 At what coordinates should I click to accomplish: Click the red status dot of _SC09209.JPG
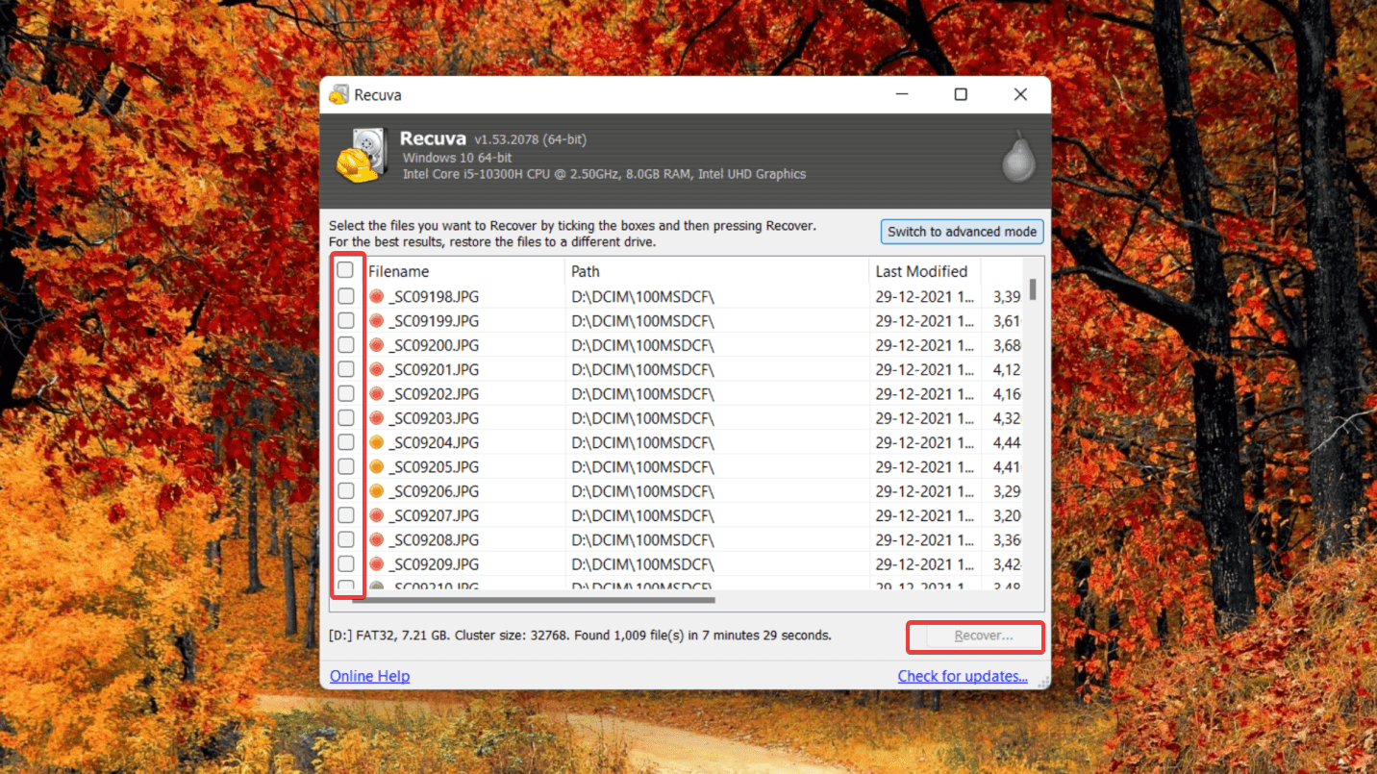377,564
